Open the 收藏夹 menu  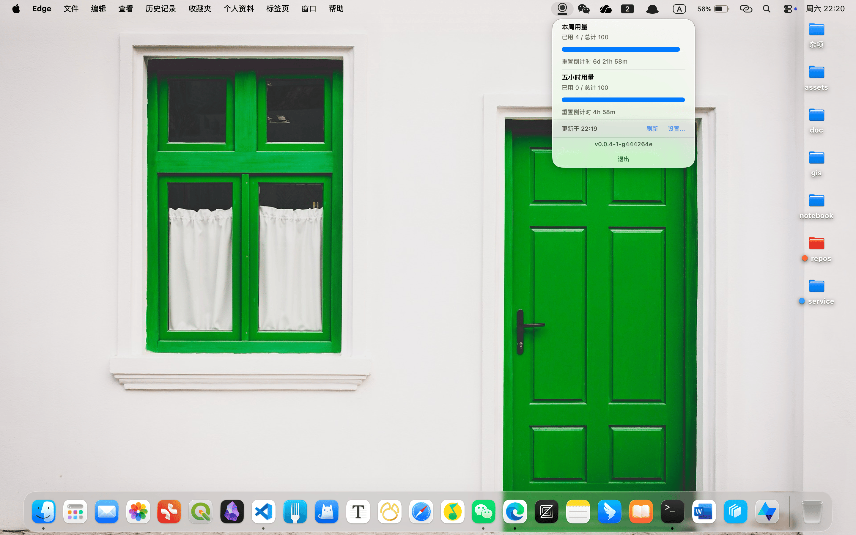[x=200, y=9]
